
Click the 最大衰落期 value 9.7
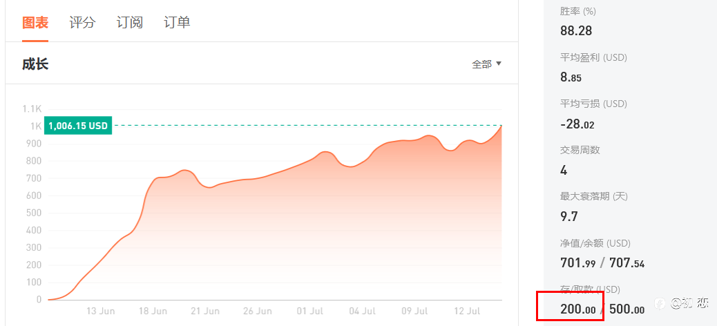click(x=569, y=217)
